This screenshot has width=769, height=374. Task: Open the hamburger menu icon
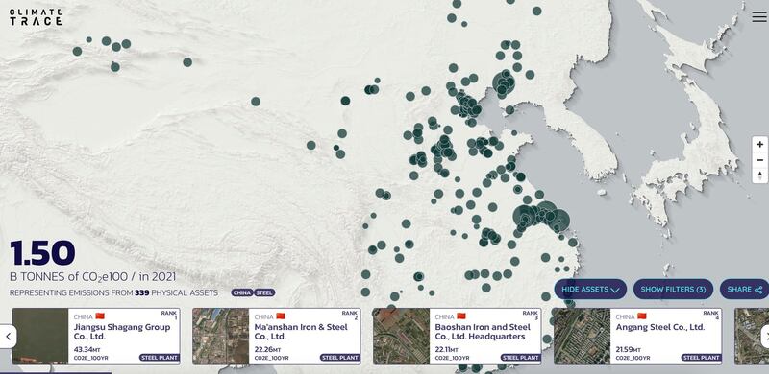759,16
